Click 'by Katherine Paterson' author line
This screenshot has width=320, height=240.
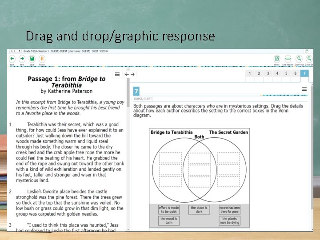pyautogui.click(x=67, y=91)
